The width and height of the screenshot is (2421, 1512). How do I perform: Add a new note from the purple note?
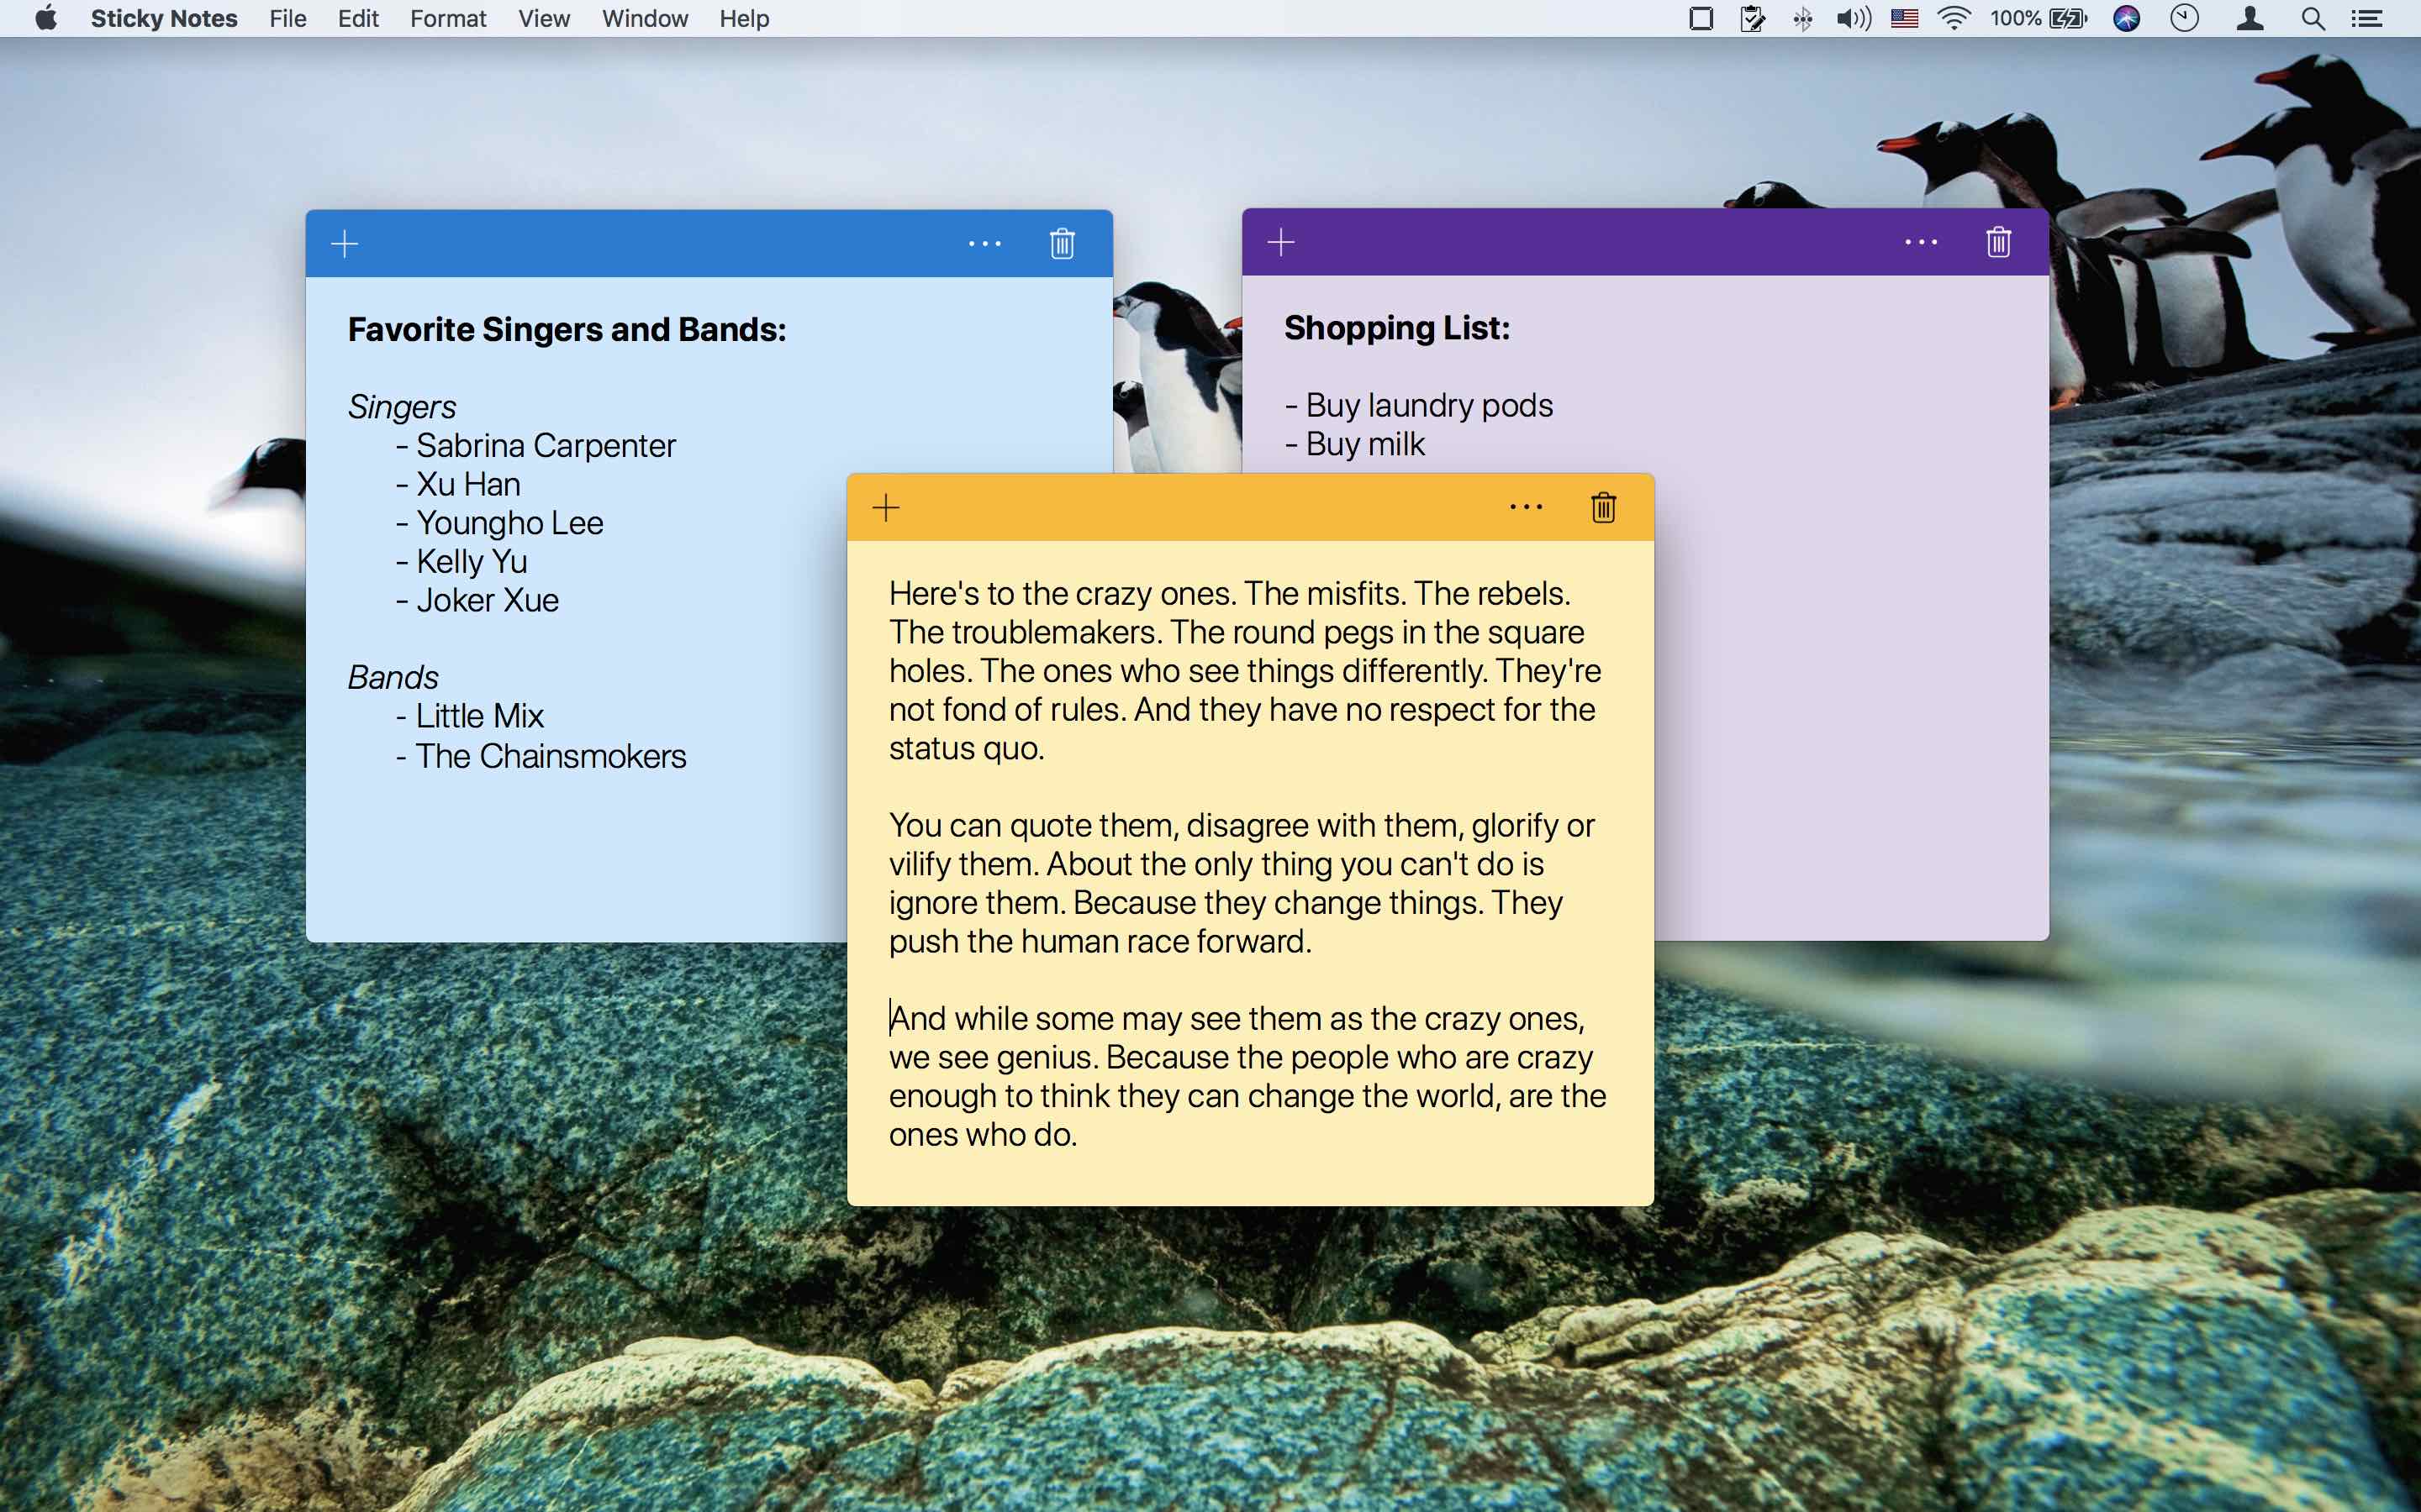coord(1280,242)
